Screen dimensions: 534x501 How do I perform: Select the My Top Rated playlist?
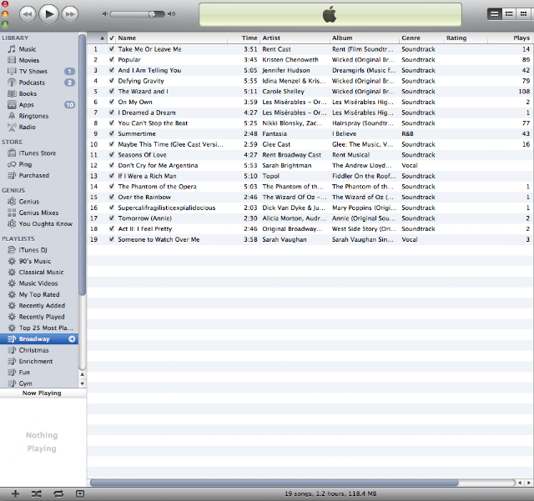click(39, 294)
